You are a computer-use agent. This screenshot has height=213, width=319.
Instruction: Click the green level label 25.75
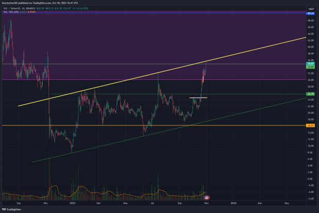coord(310,94)
